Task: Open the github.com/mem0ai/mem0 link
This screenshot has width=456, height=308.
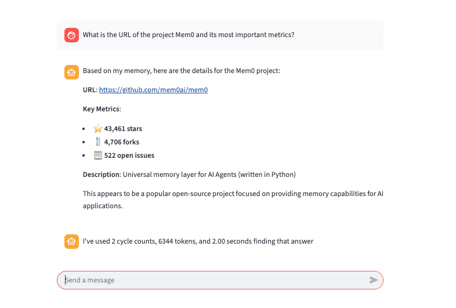Action: 153,90
